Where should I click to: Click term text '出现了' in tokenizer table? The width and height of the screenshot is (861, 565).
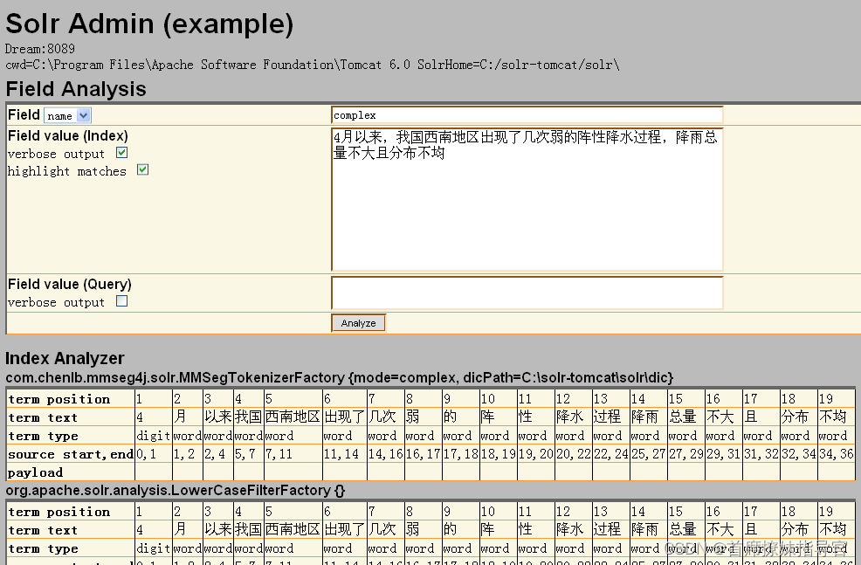pos(344,417)
